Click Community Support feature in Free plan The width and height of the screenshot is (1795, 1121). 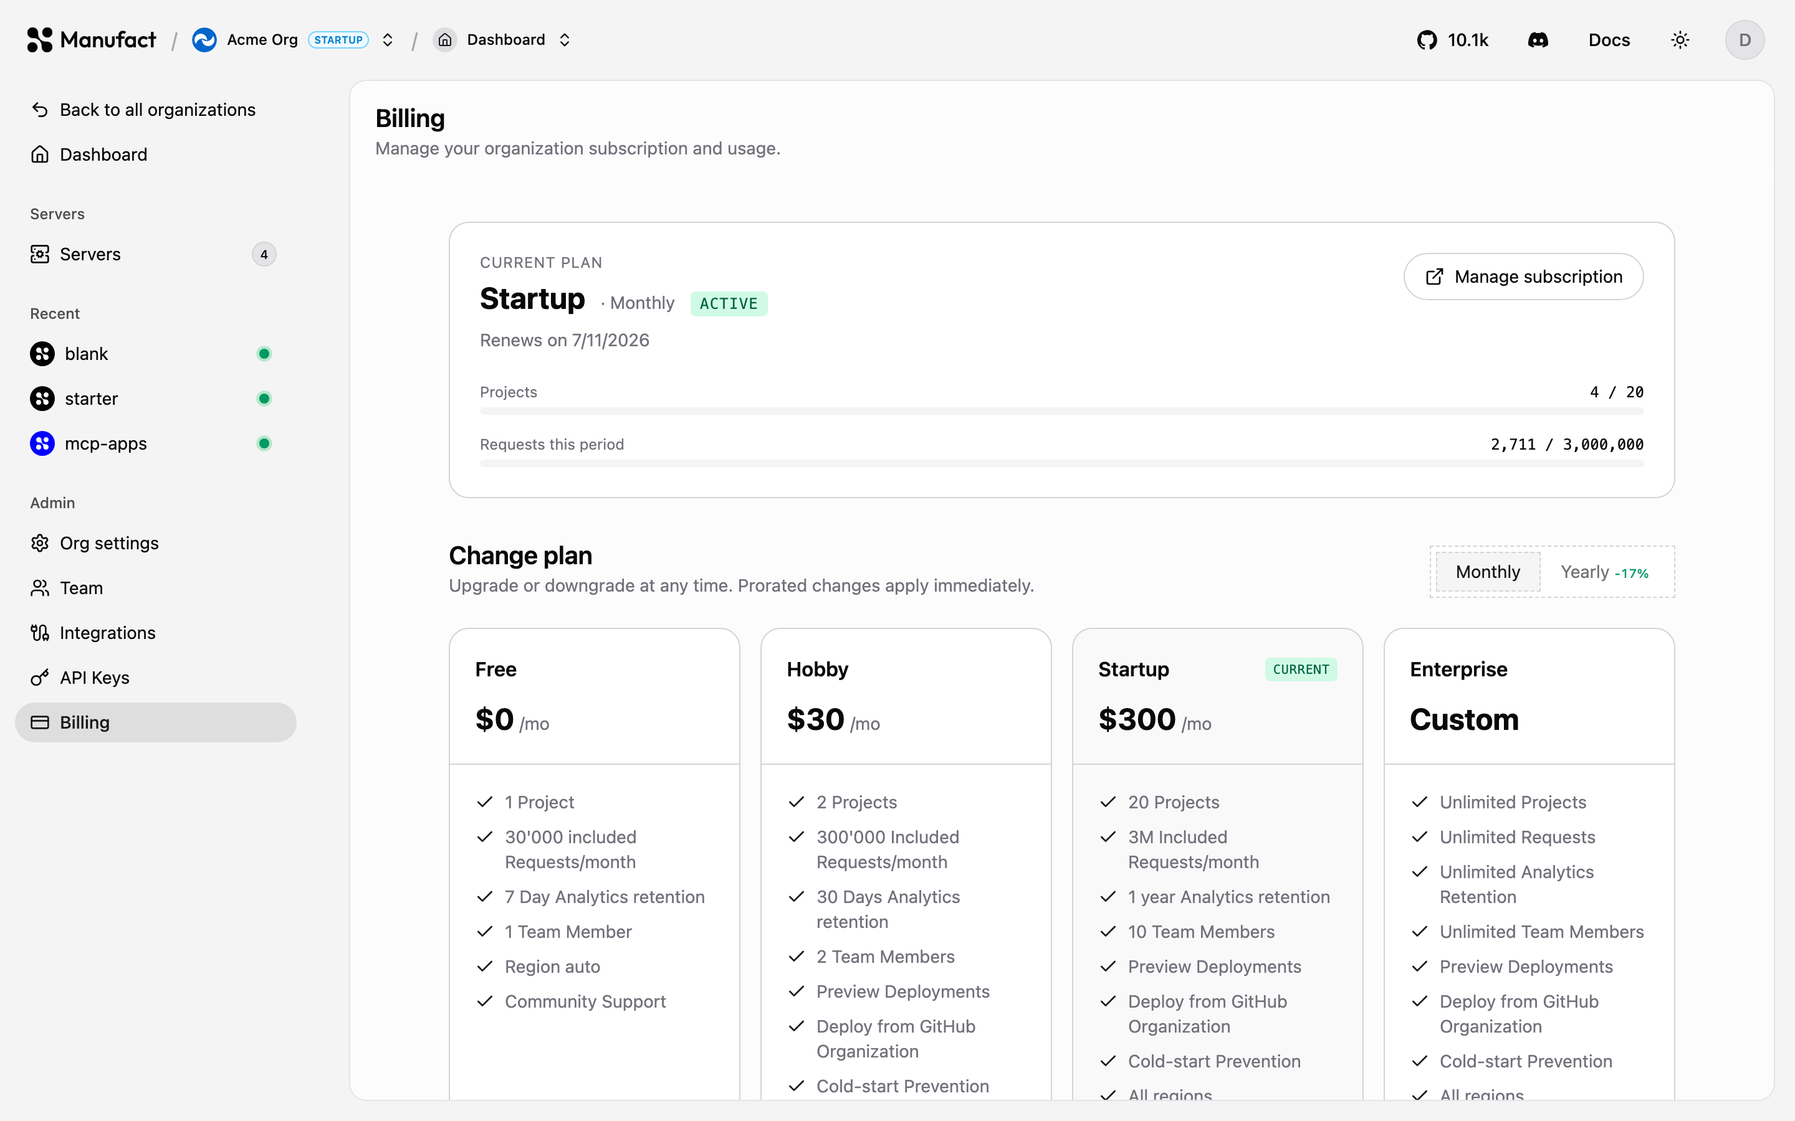[585, 1001]
